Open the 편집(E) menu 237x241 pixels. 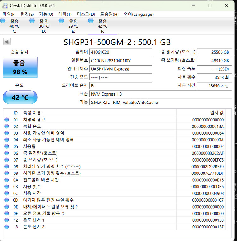coord(27,14)
